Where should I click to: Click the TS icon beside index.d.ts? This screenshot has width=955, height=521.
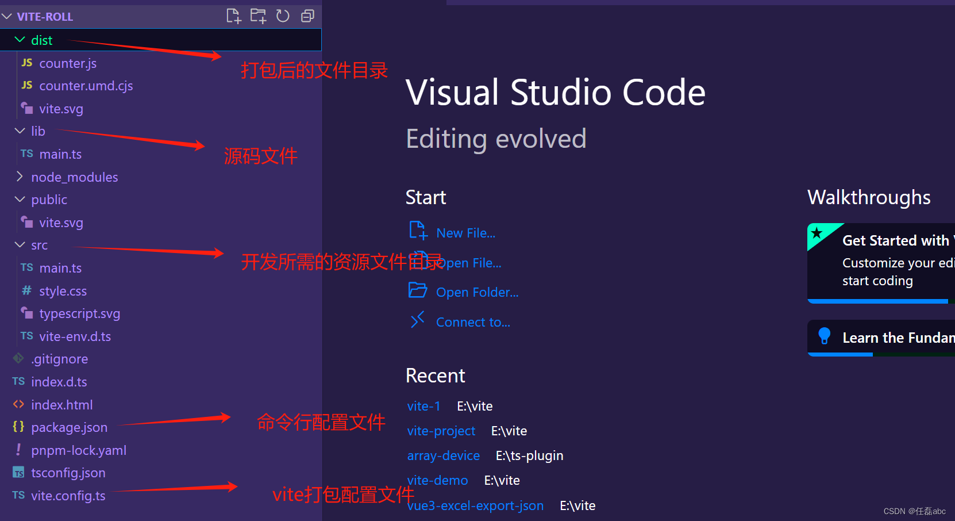coord(18,381)
